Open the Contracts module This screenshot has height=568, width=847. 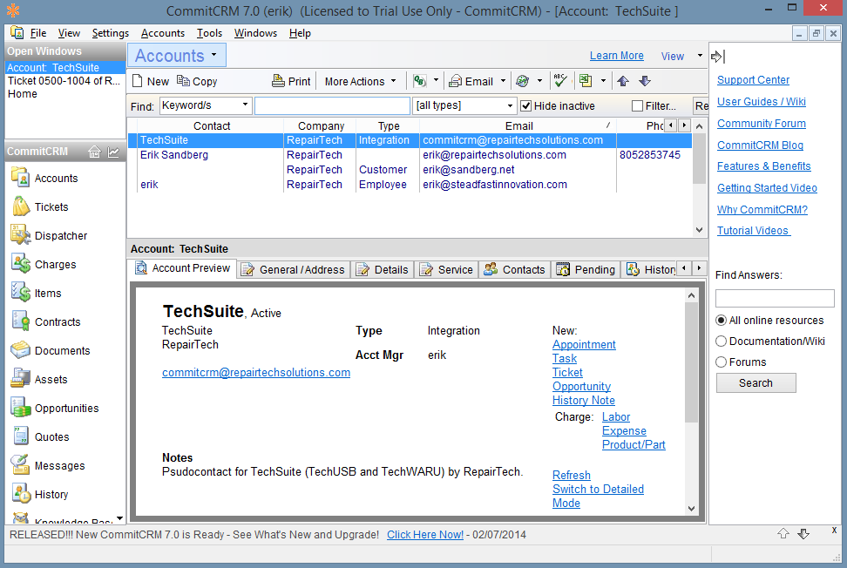click(x=45, y=321)
